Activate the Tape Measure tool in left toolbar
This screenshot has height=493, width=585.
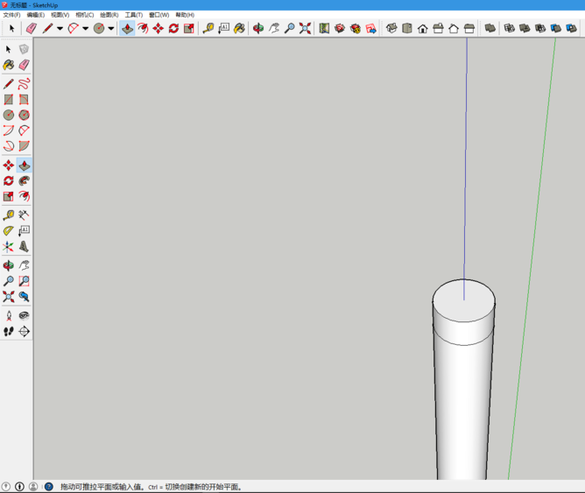(x=9, y=215)
